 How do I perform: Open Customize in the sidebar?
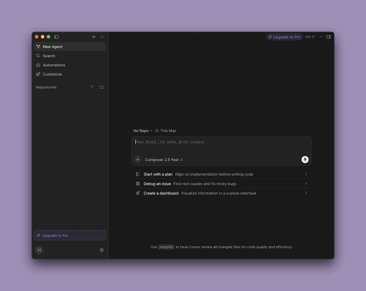pyautogui.click(x=70, y=74)
